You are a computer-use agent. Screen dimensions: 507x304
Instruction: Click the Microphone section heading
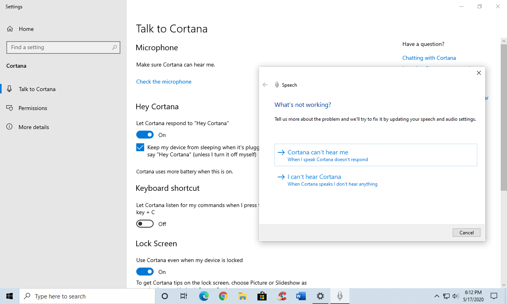pyautogui.click(x=156, y=47)
